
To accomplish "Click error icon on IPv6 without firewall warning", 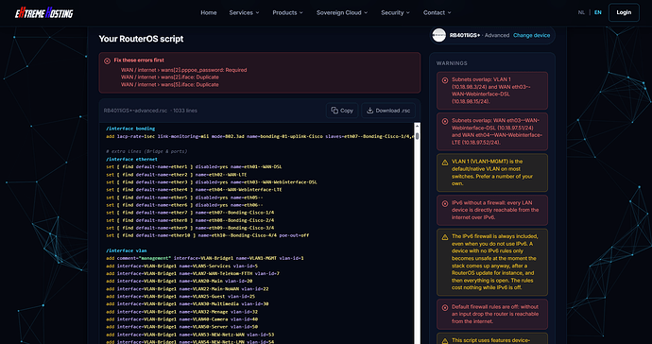I will 445,203.
